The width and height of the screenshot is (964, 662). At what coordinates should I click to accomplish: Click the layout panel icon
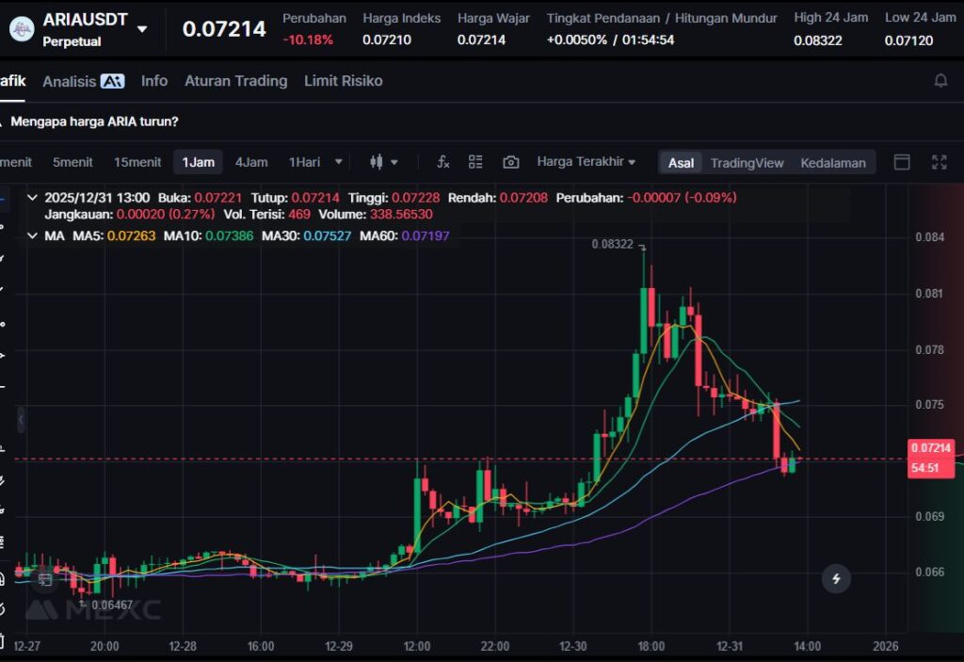pos(902,162)
